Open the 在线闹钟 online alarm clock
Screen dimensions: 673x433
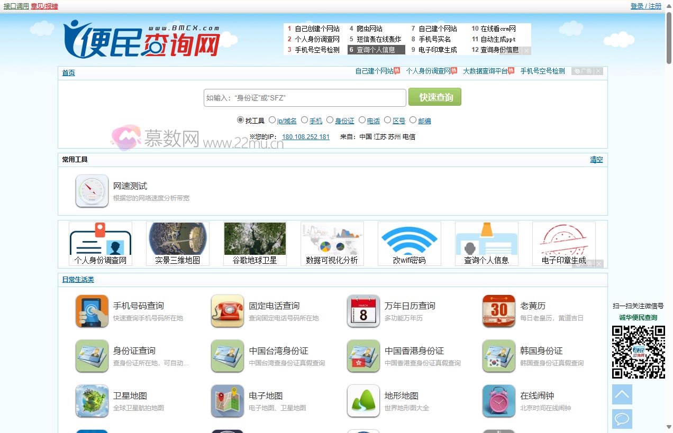[x=539, y=394]
